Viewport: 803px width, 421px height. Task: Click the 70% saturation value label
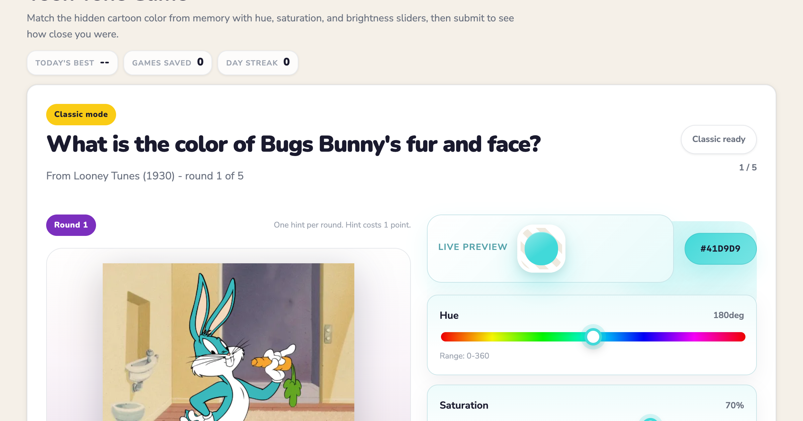point(734,405)
